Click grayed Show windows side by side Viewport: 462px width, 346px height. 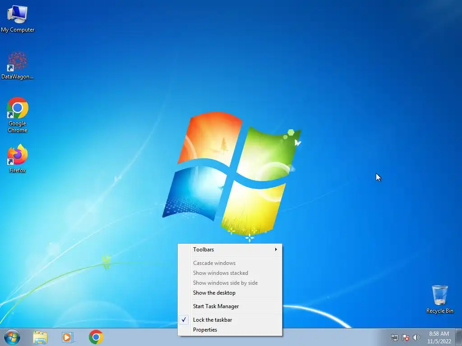230,283
